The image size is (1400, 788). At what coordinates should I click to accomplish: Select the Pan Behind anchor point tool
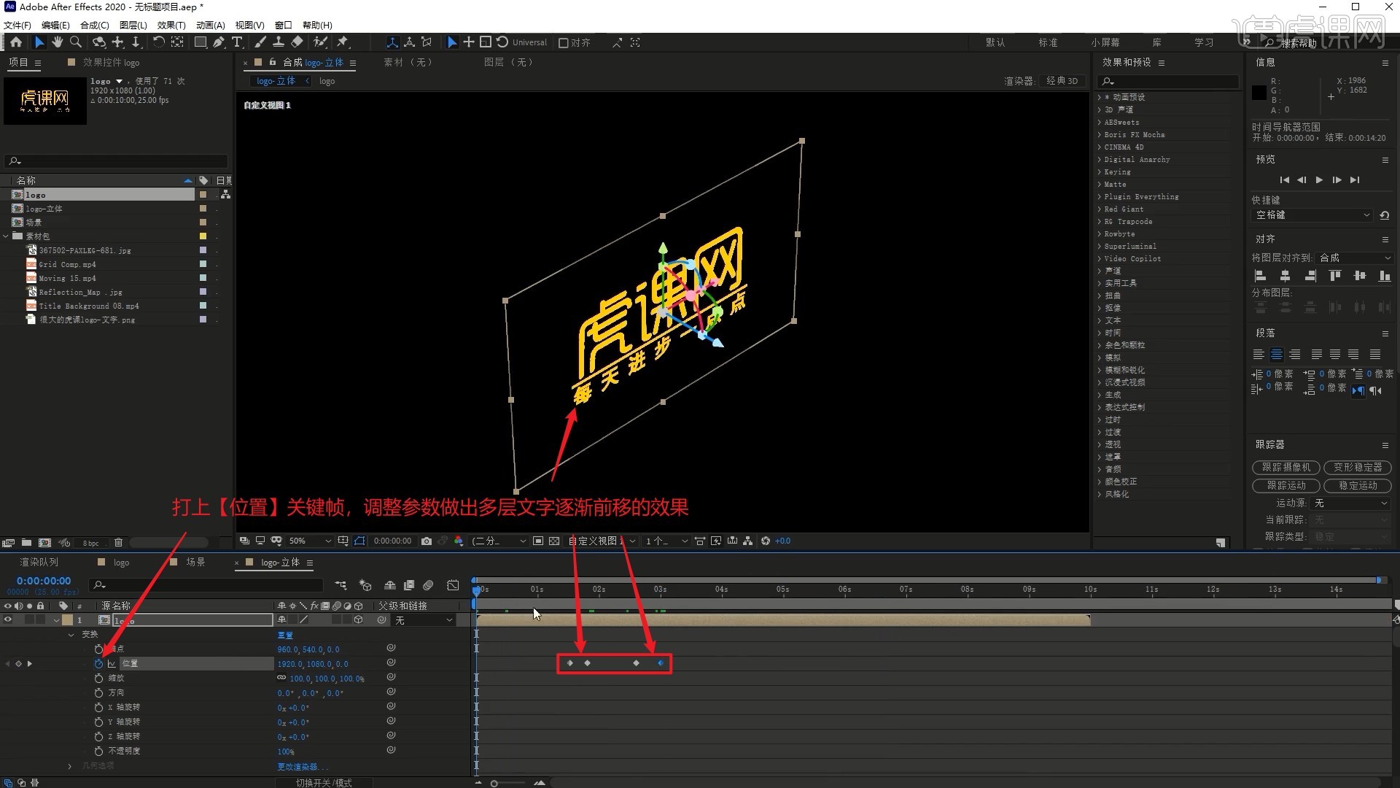(x=177, y=42)
